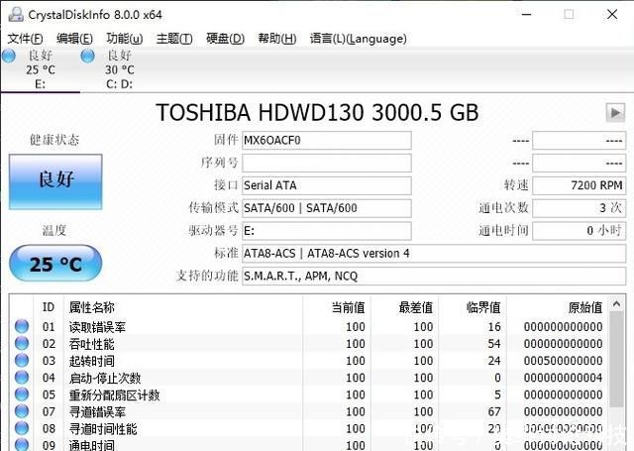Click the scroll-up arrow of the attribute list
The width and height of the screenshot is (634, 451).
(x=616, y=303)
